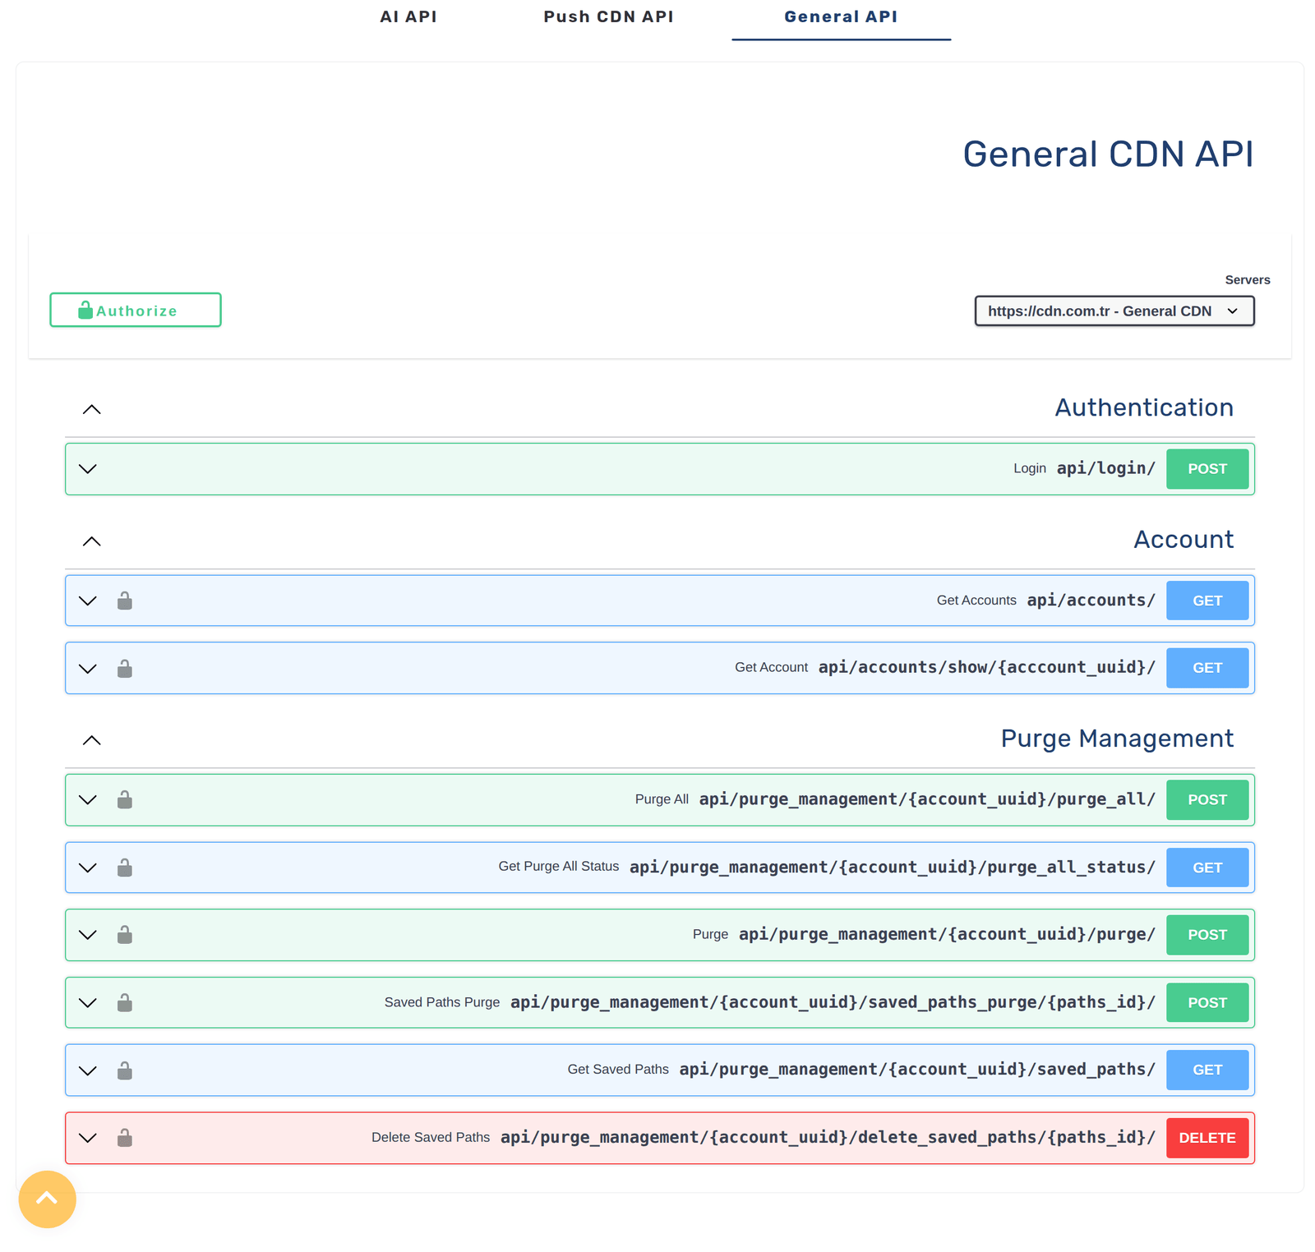Expand the Saved Paths Purge chevron
Screen dimensions: 1315x1252
[88, 1002]
